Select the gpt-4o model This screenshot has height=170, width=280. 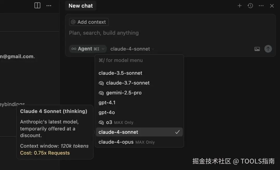coord(107,112)
